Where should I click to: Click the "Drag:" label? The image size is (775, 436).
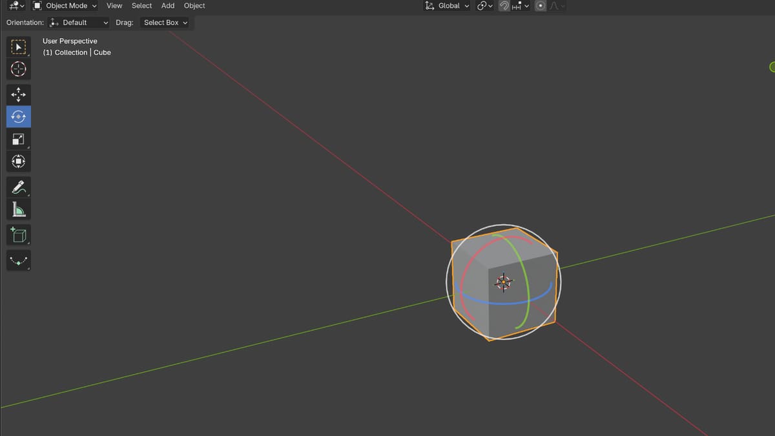pyautogui.click(x=125, y=23)
